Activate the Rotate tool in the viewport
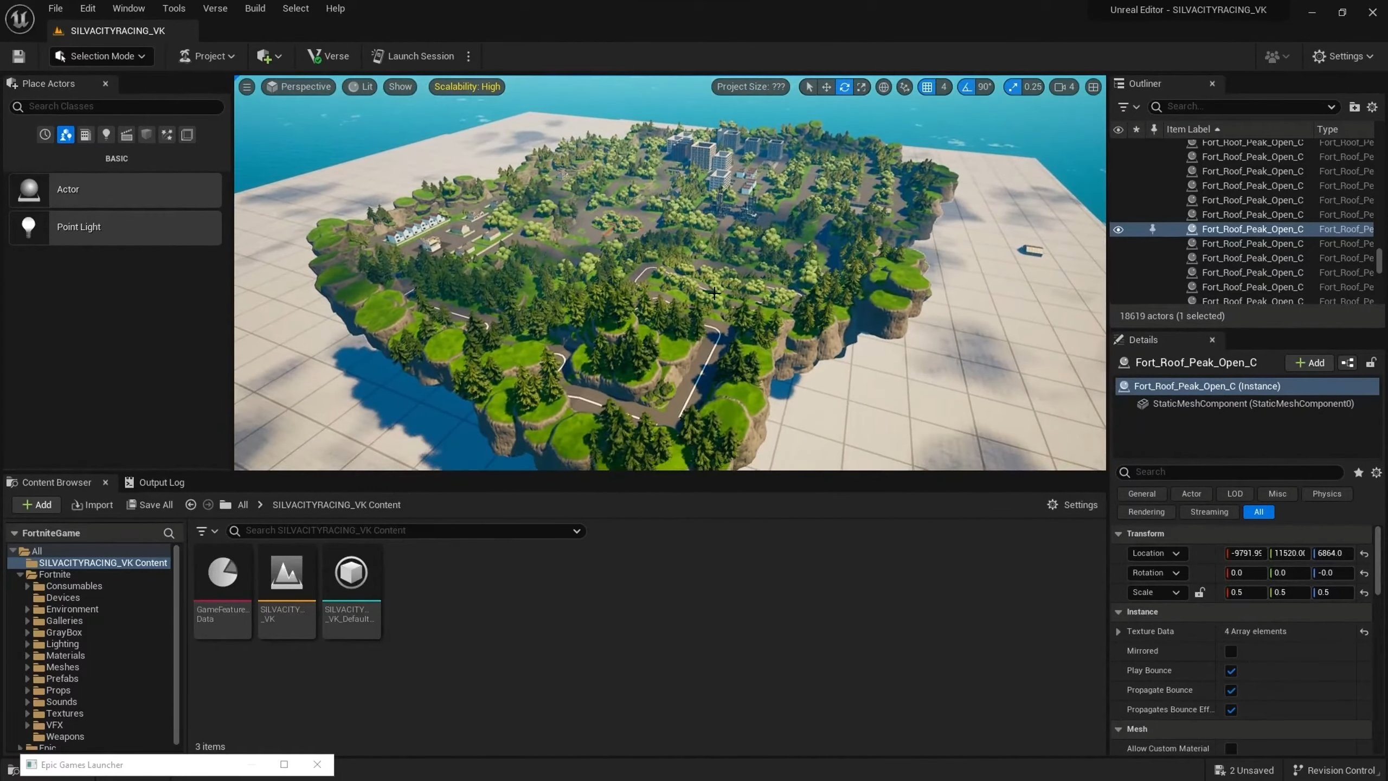The width and height of the screenshot is (1388, 781). coord(844,87)
